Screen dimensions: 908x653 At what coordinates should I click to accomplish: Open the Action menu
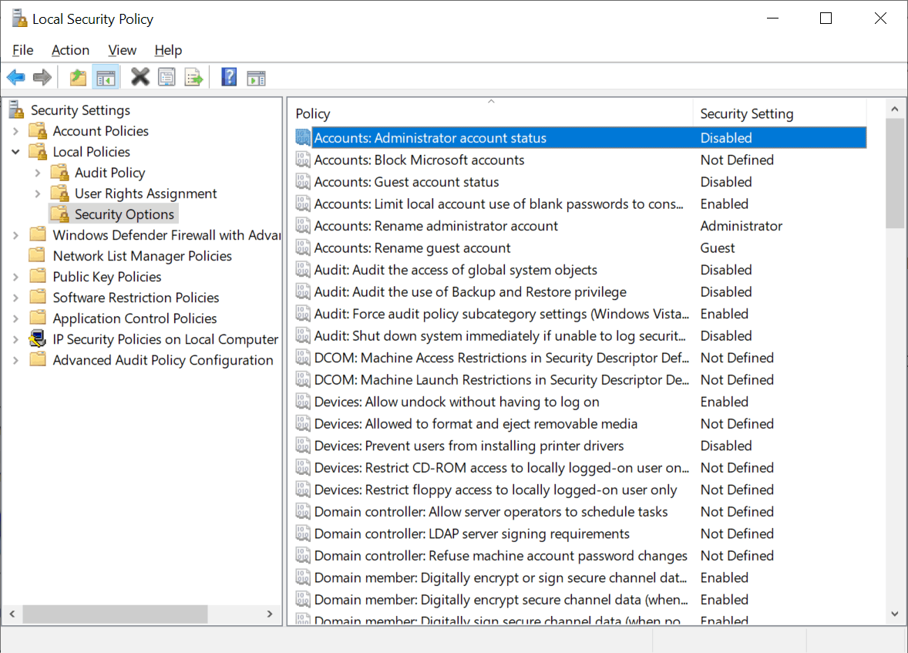coord(70,49)
